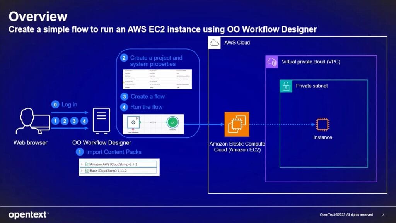Click the OO Workflow Designer server icon
396x223 pixels.
(101, 121)
